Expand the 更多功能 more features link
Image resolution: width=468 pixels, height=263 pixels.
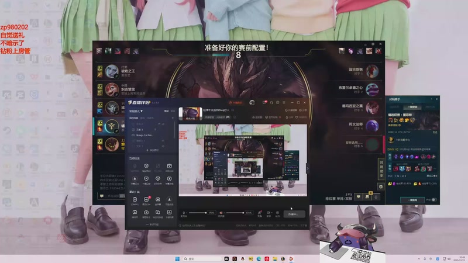[152, 224]
